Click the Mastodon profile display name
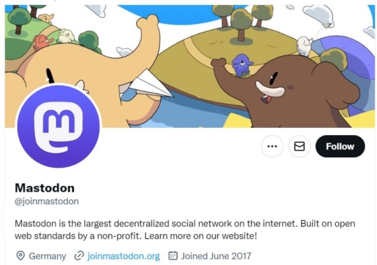377x265 pixels. (45, 188)
